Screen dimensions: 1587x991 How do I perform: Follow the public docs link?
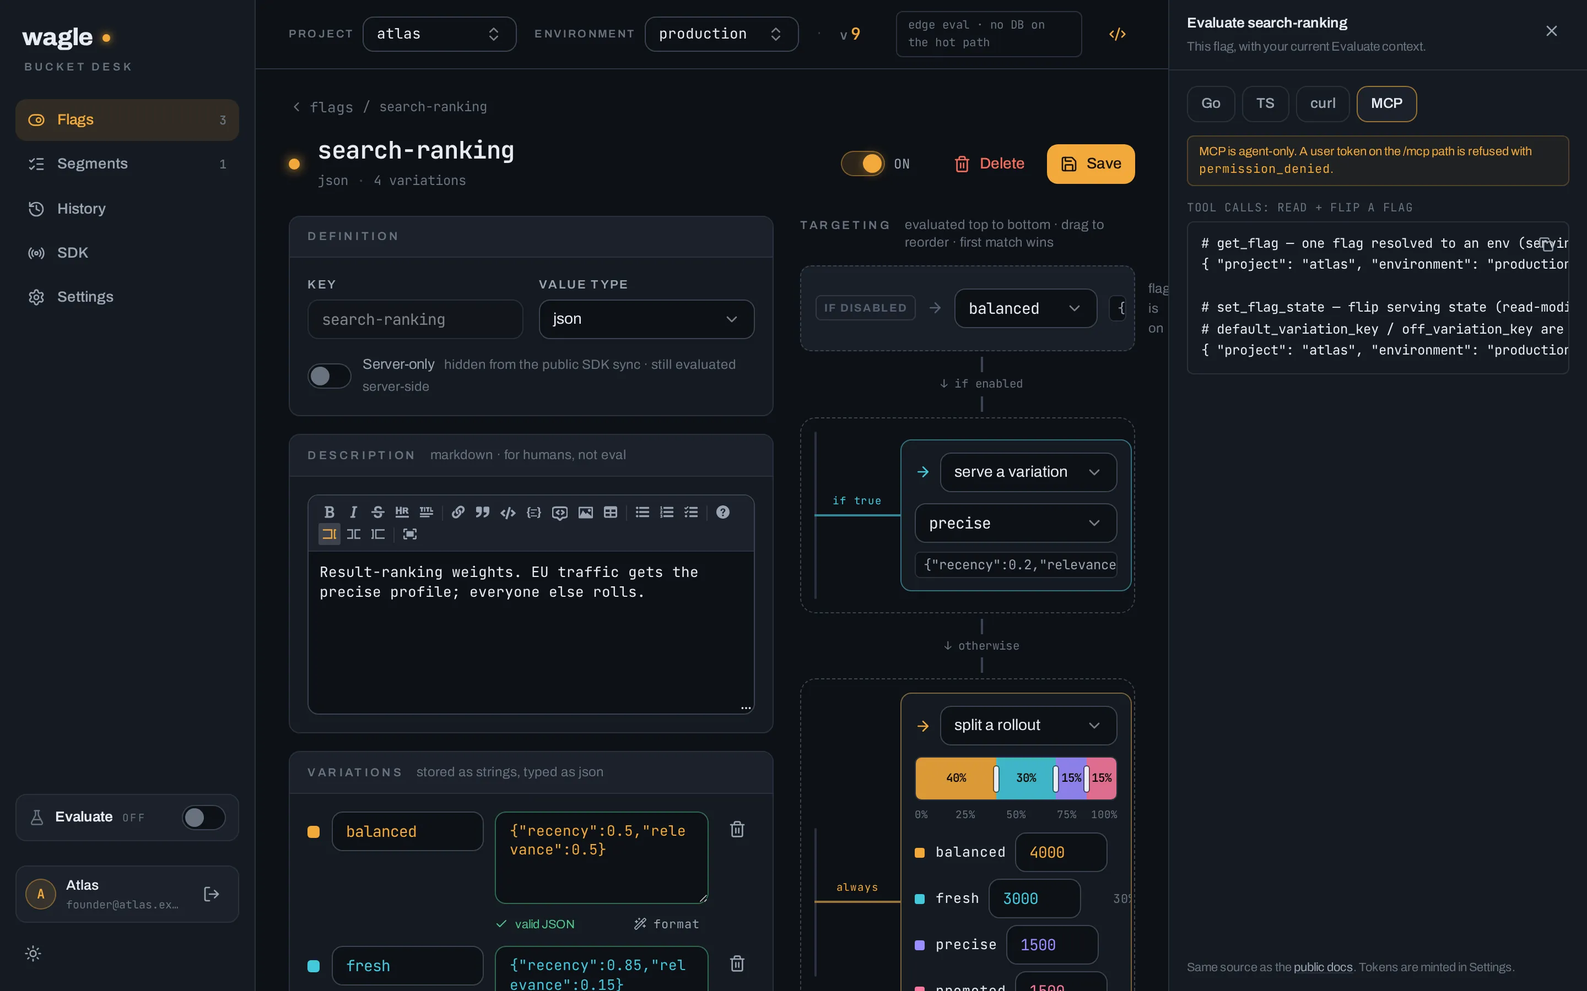pyautogui.click(x=1322, y=967)
